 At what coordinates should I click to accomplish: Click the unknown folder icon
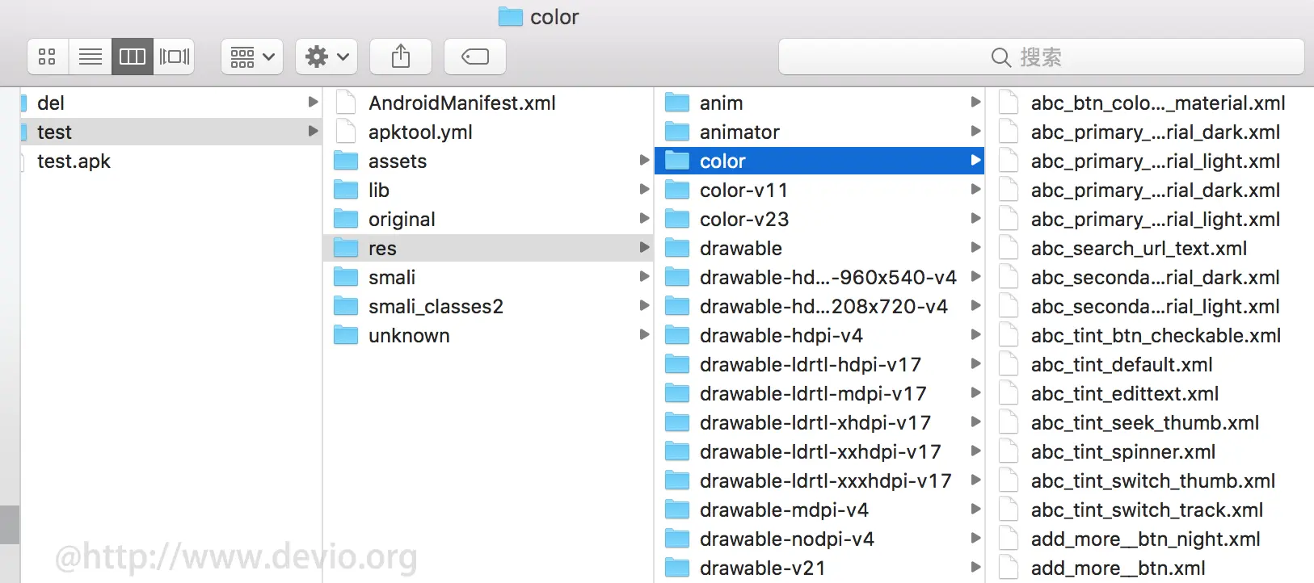click(346, 335)
